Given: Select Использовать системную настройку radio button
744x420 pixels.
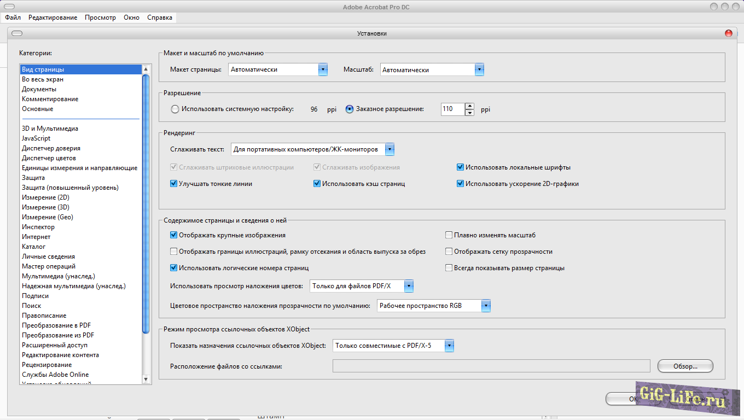Looking at the screenshot, I should point(175,109).
